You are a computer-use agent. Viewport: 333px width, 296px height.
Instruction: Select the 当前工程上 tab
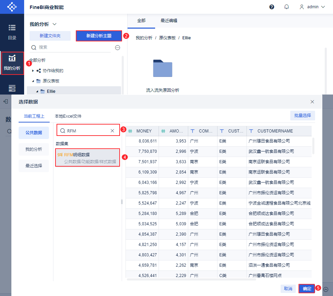(x=34, y=116)
